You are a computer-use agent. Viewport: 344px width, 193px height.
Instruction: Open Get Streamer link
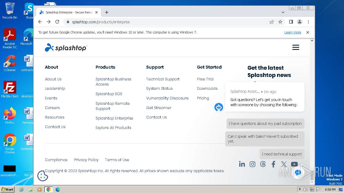pos(159,108)
